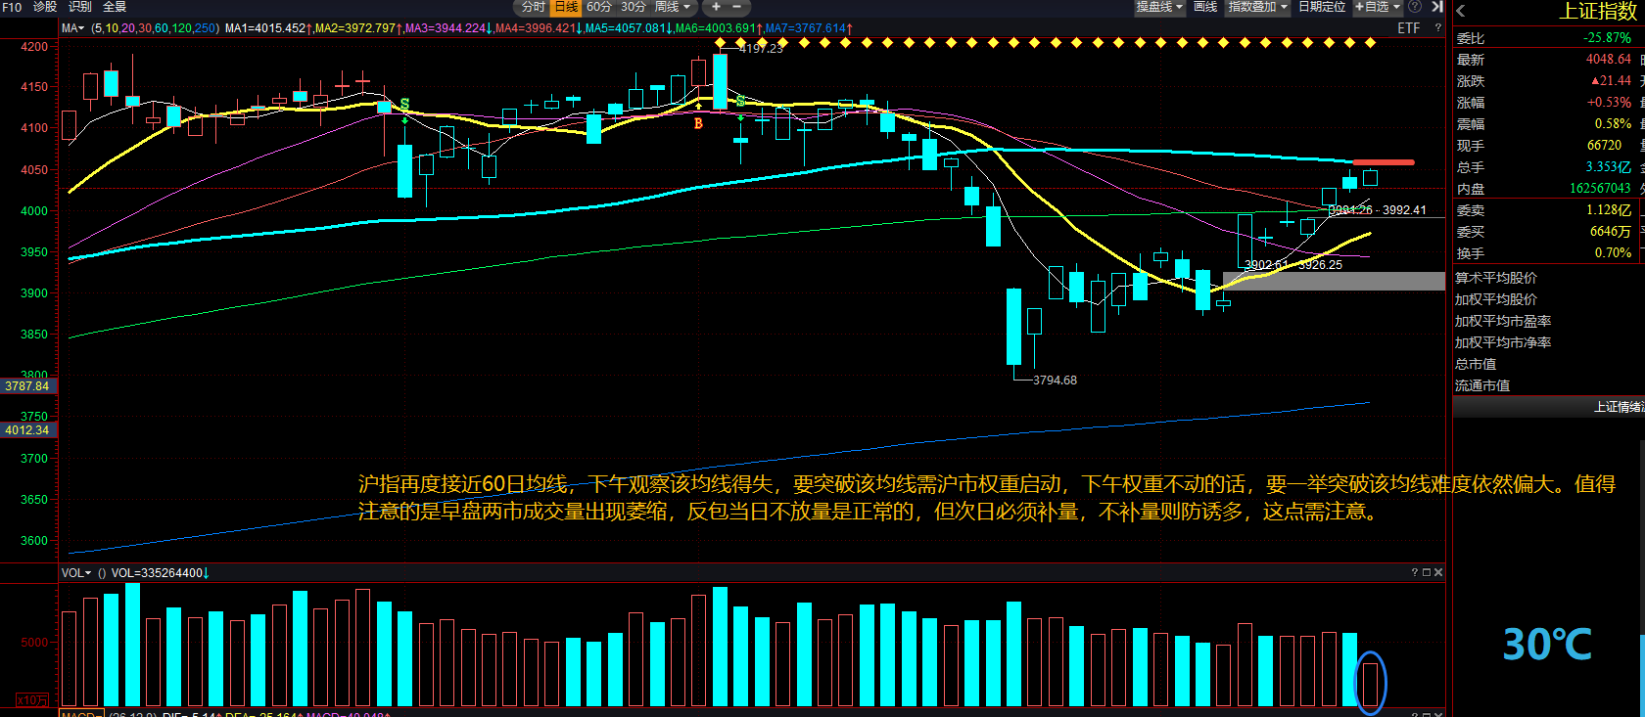Open the 诊股 stock diagnosis menu
Image resolution: width=1645 pixels, height=717 pixels.
[45, 7]
